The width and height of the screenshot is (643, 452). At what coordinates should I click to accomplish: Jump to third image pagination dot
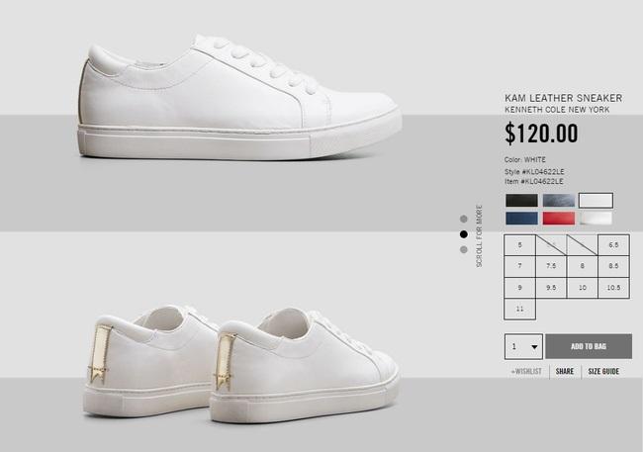tap(464, 249)
